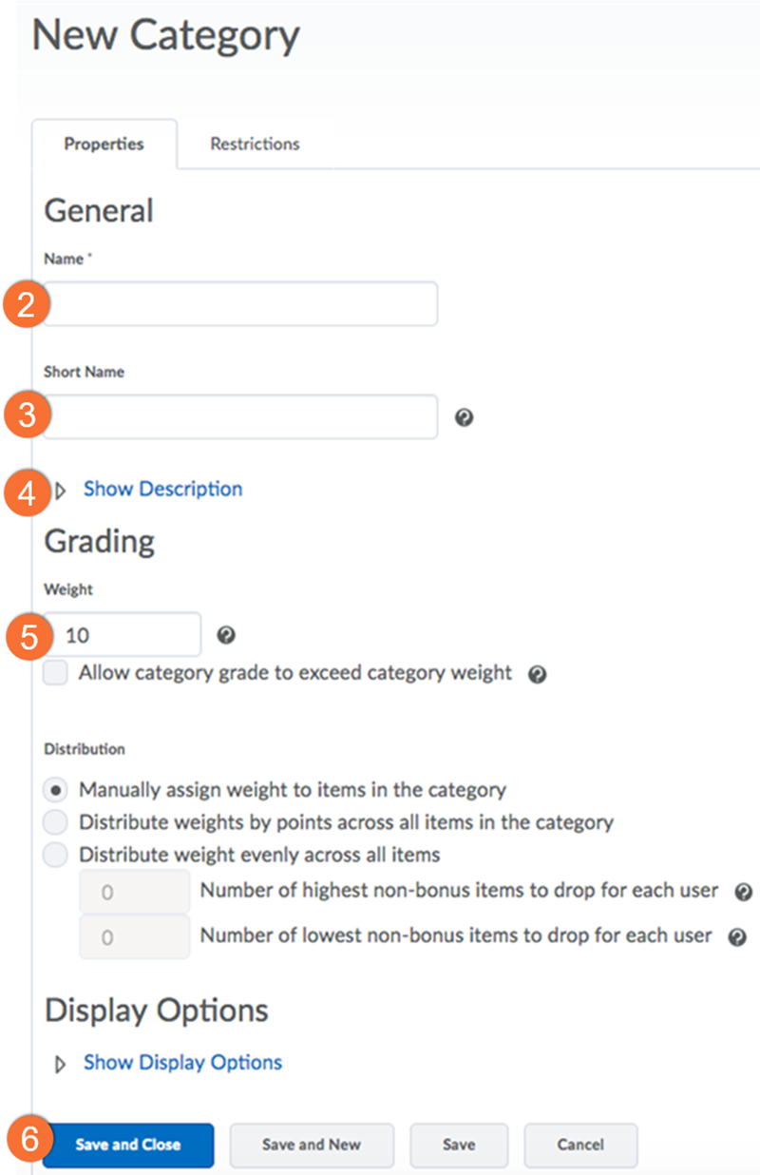This screenshot has width=760, height=1175.
Task: Click the Weight value field
Action: 123,635
